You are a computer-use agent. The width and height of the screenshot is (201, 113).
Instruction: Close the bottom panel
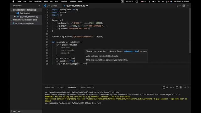tap(188, 87)
